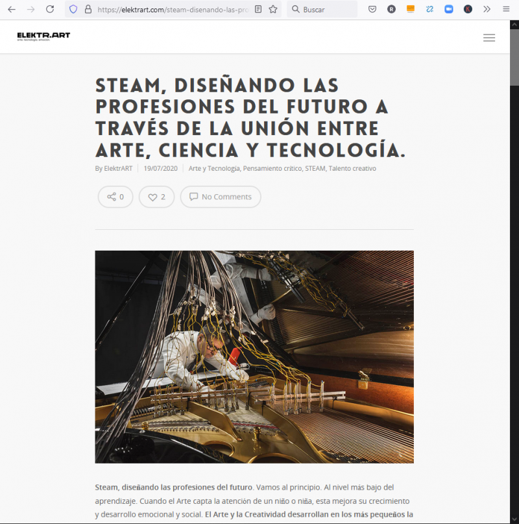Image resolution: width=519 pixels, height=524 pixels.
Task: Click the article date 19/07/2020
Action: (x=161, y=168)
